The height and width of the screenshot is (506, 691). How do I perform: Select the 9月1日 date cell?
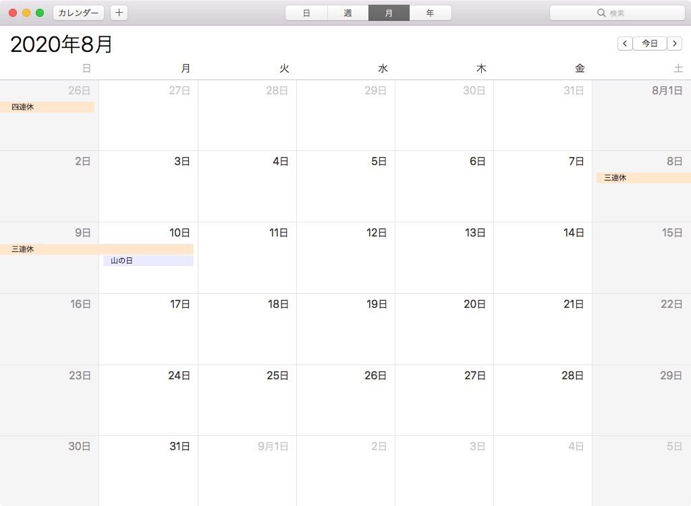tap(247, 471)
